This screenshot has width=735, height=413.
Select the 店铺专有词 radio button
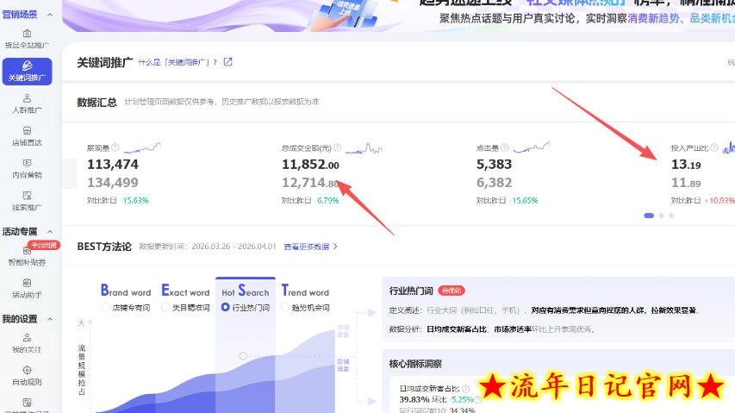pyautogui.click(x=105, y=307)
